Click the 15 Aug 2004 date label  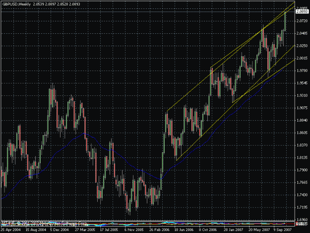36,230
